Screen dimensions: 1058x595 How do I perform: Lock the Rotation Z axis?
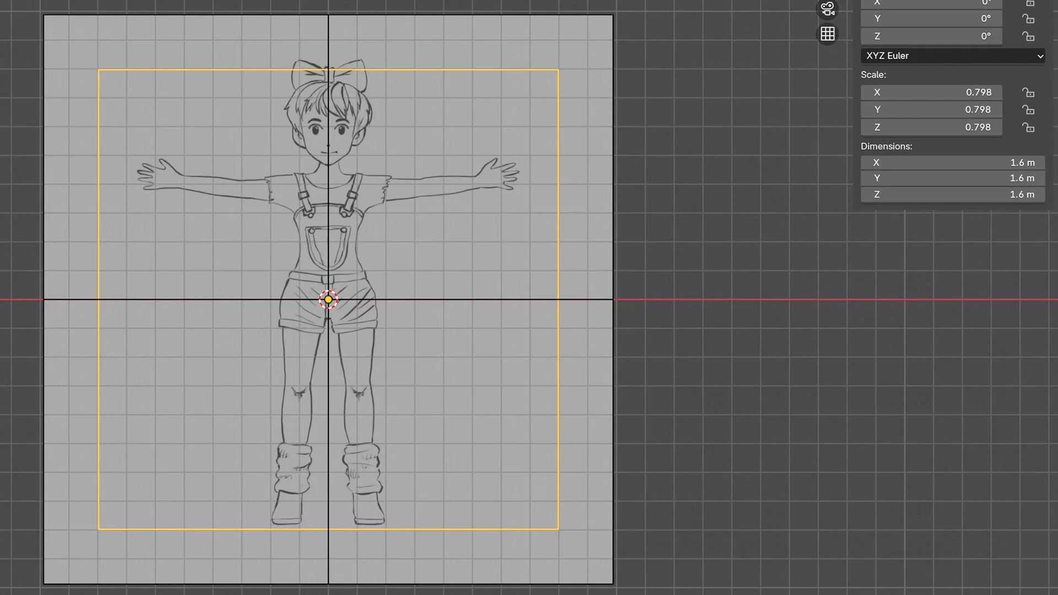pyautogui.click(x=1028, y=36)
